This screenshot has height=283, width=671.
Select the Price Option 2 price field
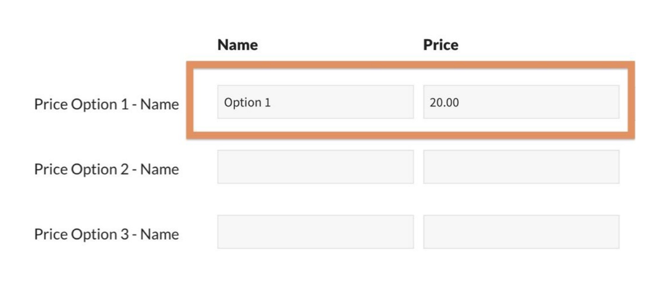pos(521,167)
